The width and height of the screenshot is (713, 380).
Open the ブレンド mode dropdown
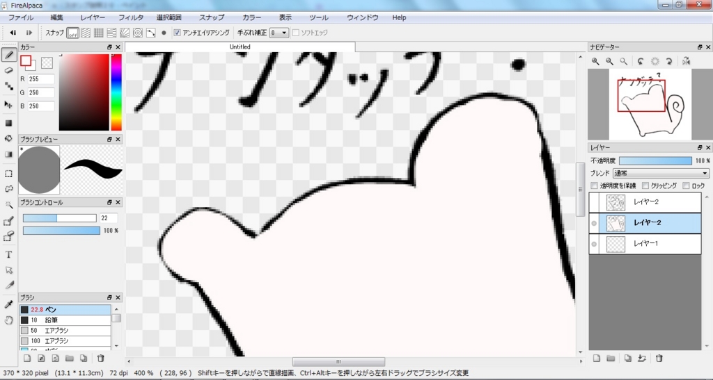[661, 173]
